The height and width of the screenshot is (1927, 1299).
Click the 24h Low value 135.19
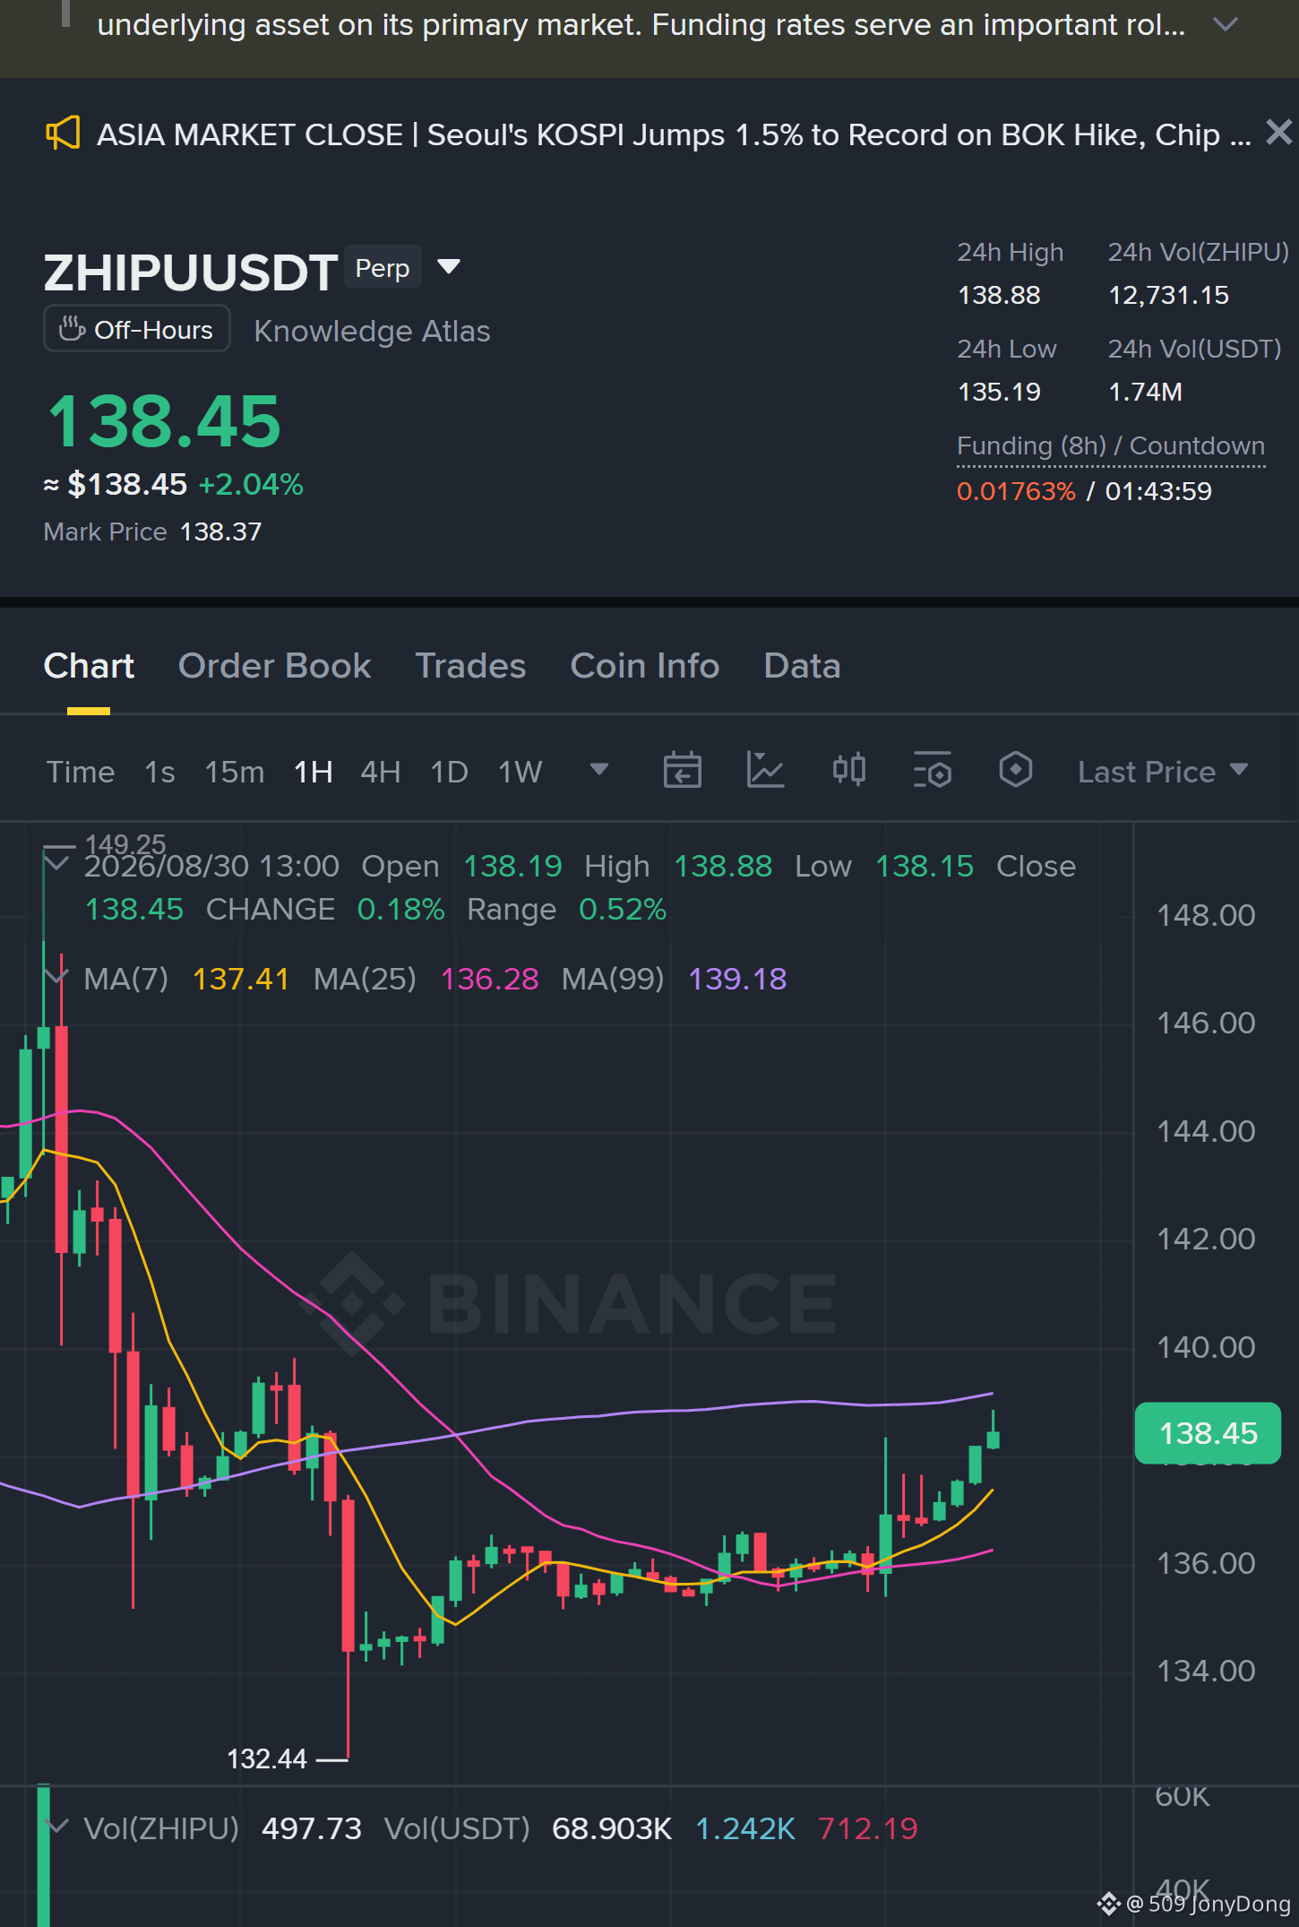pyautogui.click(x=999, y=392)
